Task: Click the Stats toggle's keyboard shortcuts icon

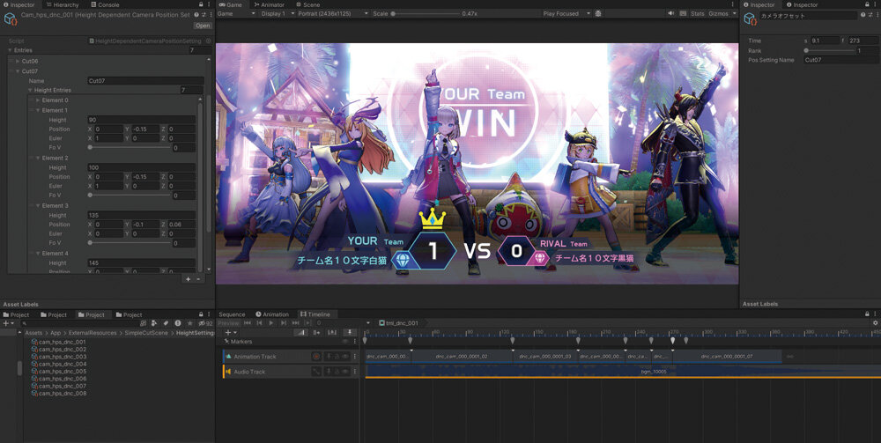Action: 683,13
